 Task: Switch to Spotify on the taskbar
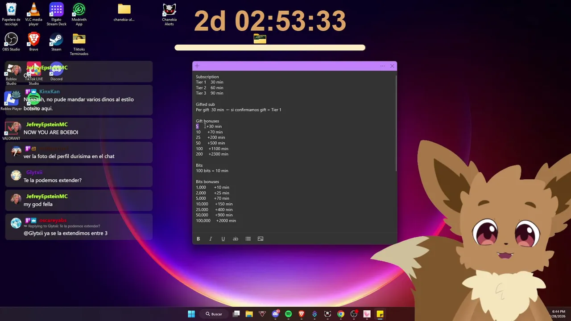(288, 314)
